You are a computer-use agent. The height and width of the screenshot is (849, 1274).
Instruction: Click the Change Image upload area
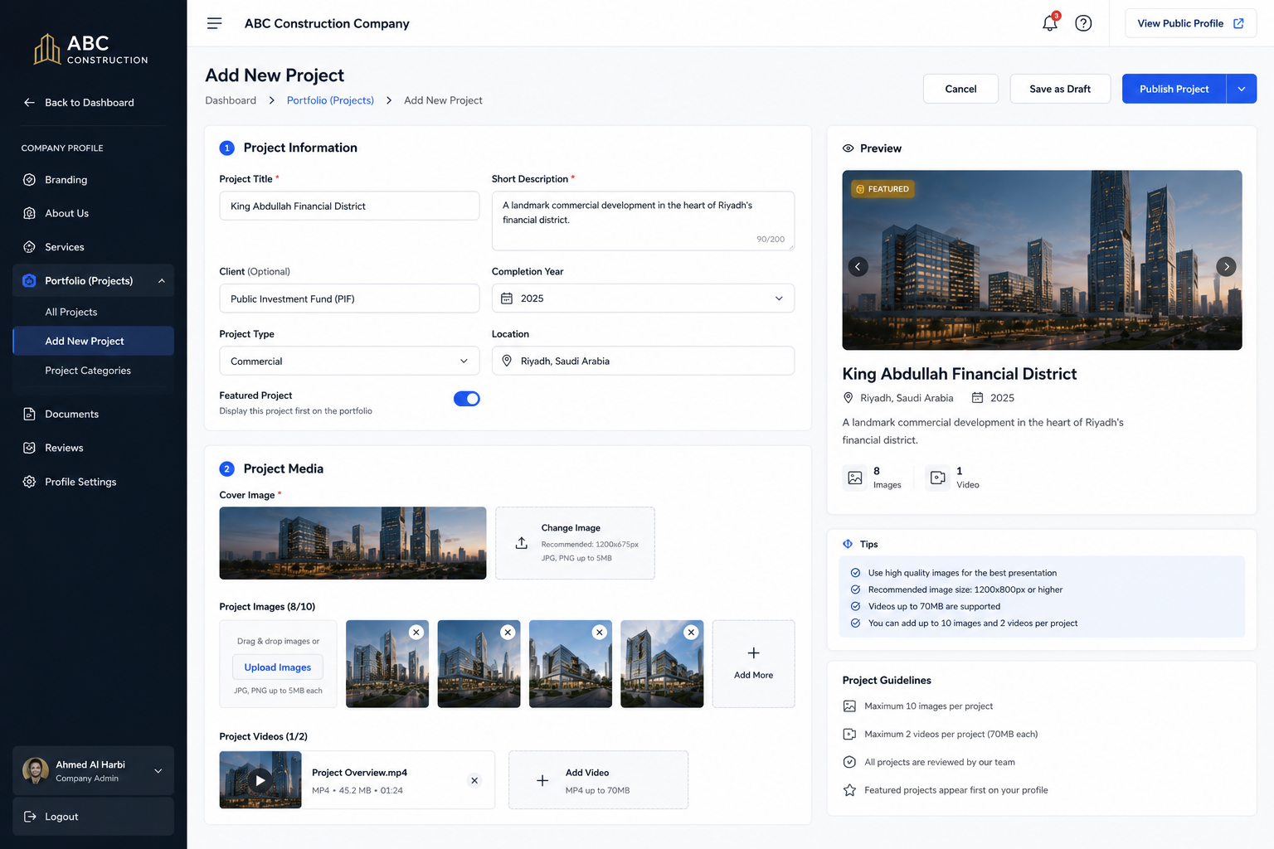click(x=575, y=543)
